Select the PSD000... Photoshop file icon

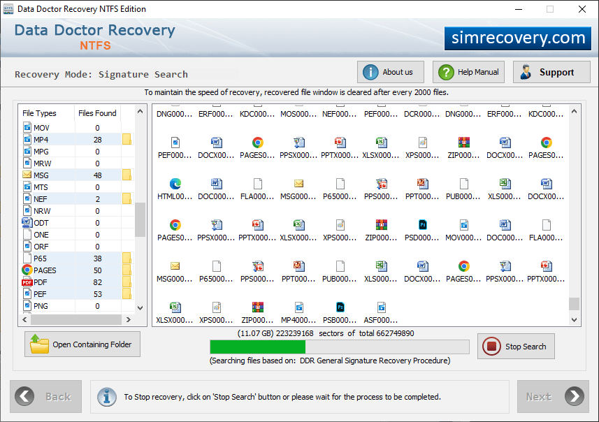(x=422, y=225)
